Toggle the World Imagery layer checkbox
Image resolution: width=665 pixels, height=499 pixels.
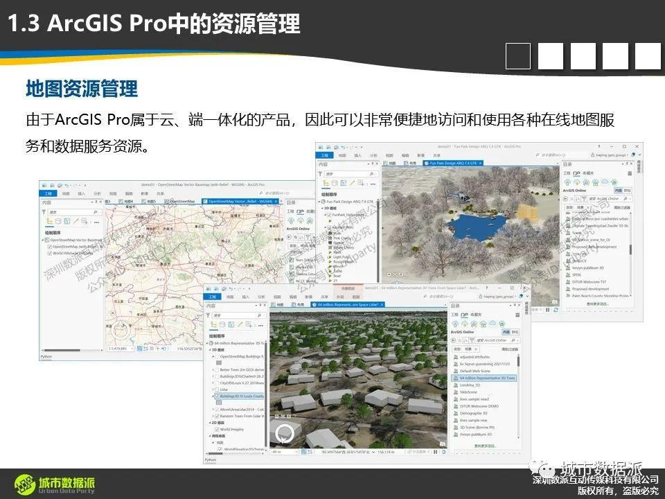(x=217, y=430)
